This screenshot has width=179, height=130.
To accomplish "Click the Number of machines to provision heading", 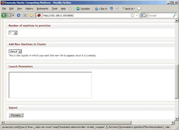I will pyautogui.click(x=30, y=25).
